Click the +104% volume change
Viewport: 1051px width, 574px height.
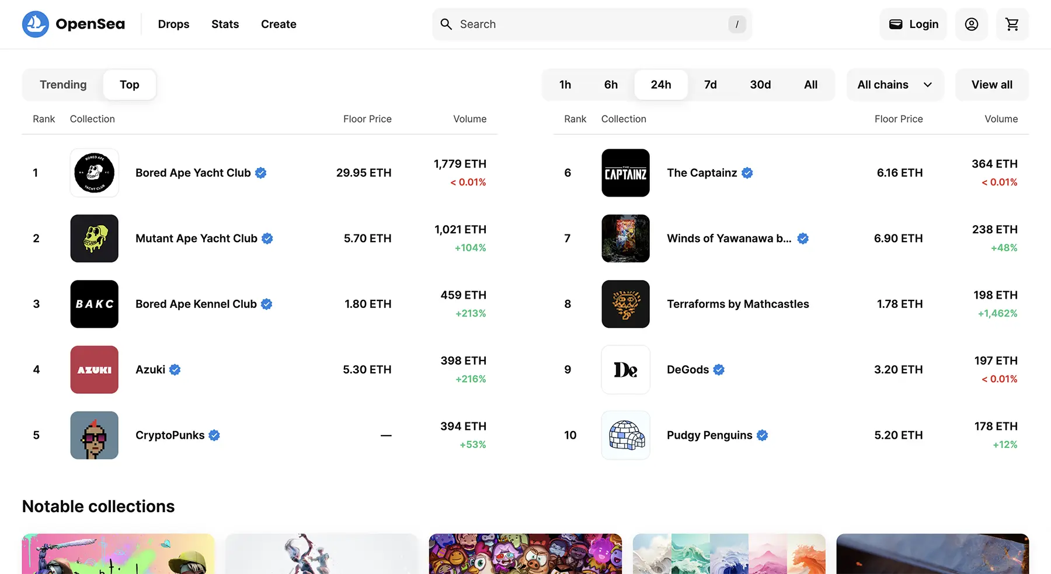coord(471,248)
